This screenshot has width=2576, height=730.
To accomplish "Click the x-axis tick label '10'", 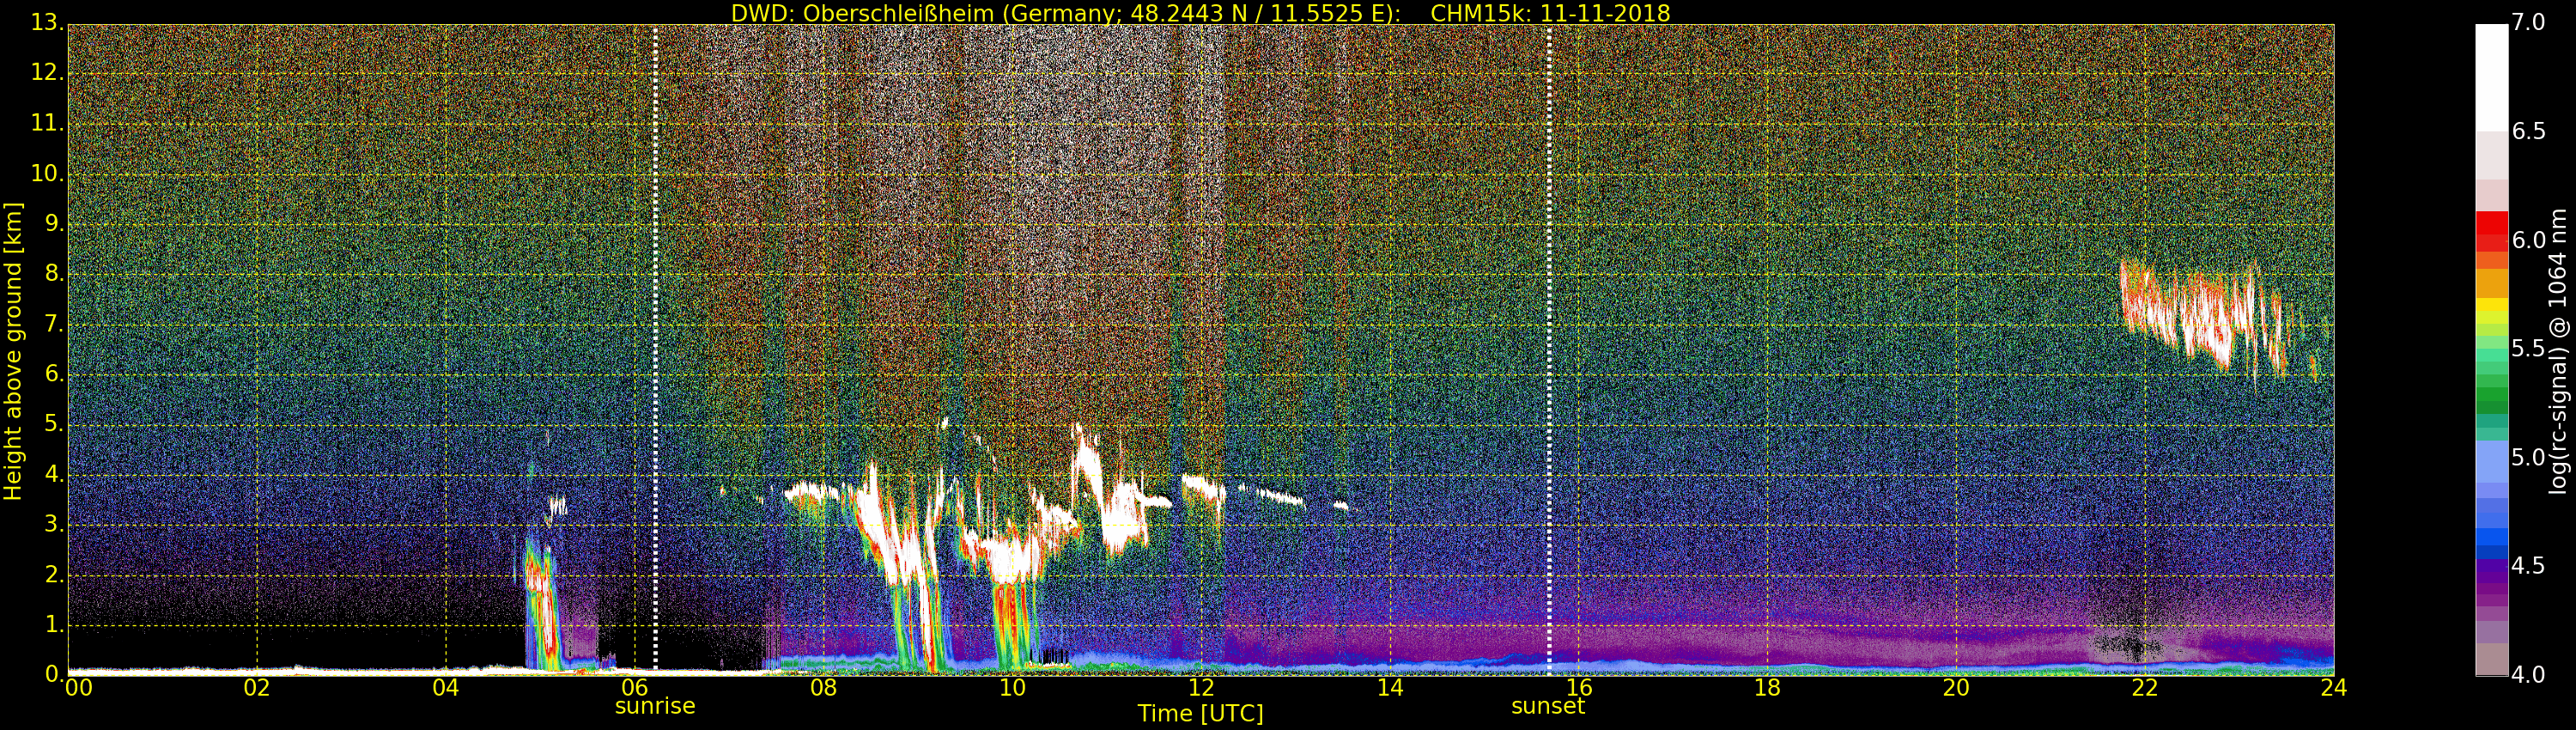I will tap(1012, 688).
